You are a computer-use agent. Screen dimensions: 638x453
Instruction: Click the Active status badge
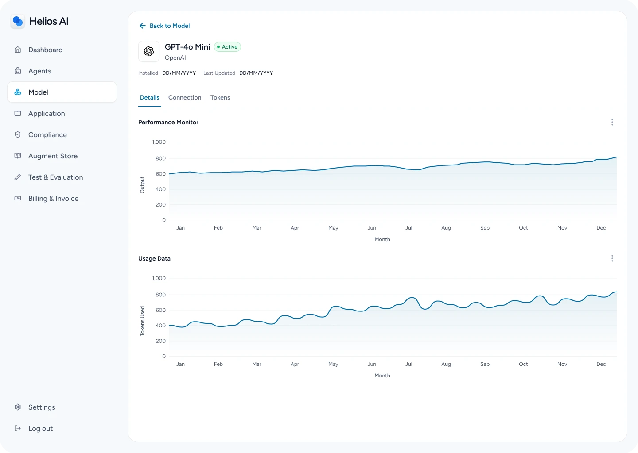click(227, 47)
